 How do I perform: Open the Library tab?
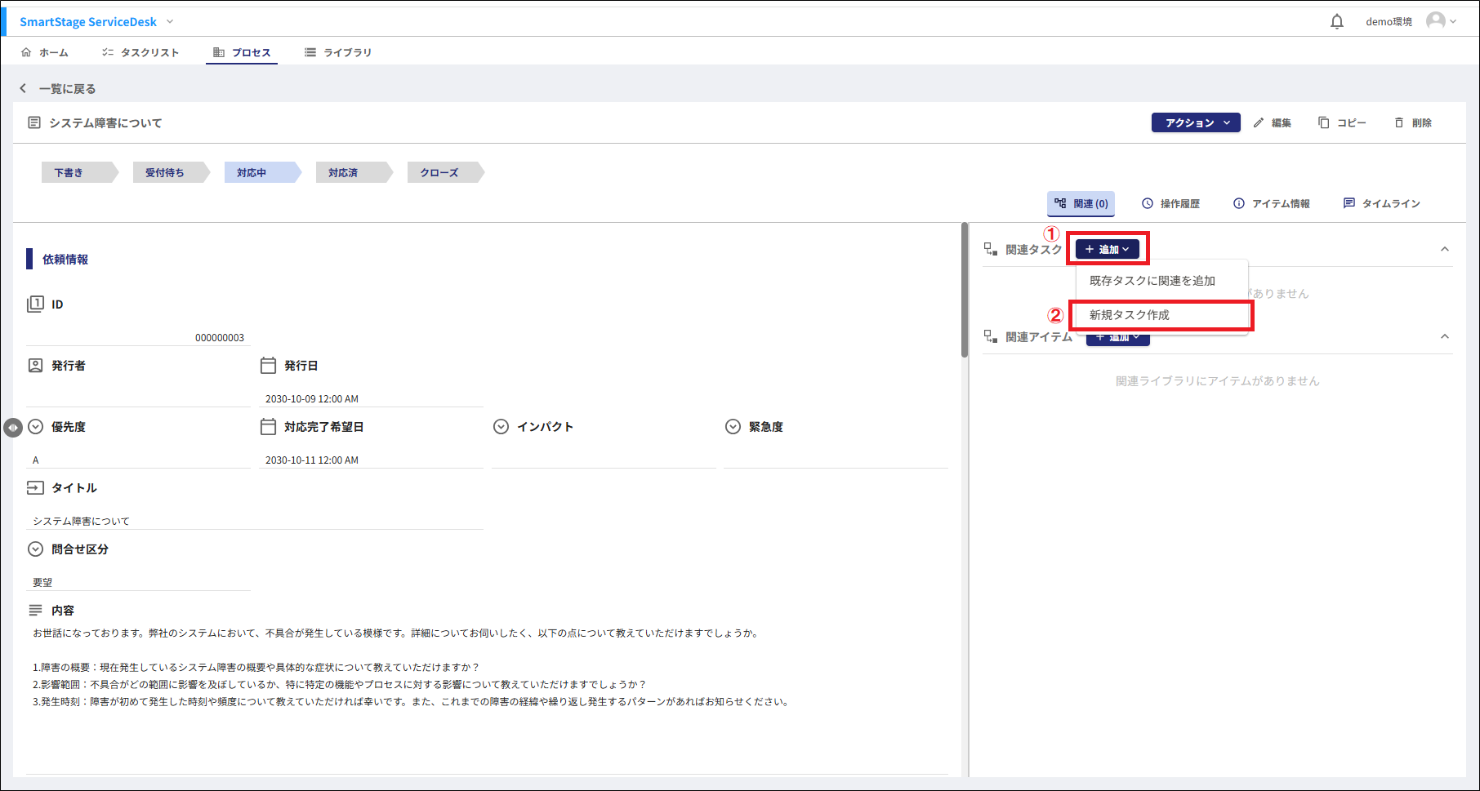click(338, 52)
